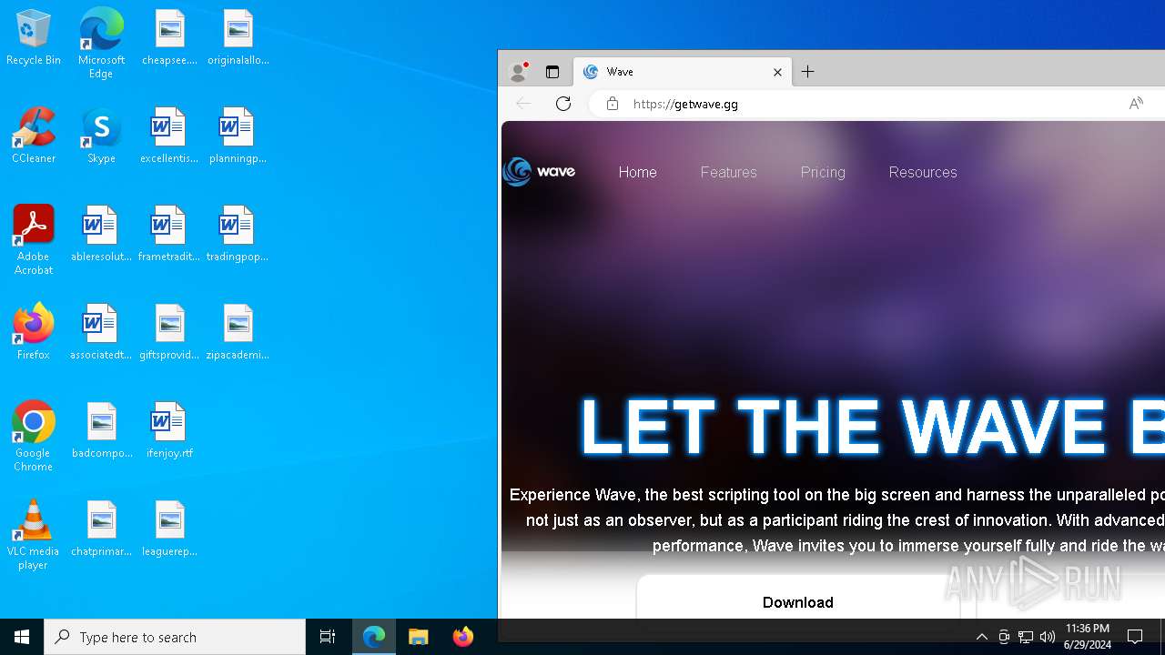This screenshot has width=1165, height=655.
Task: Select the ifenjoy.rtf document
Action: [x=169, y=430]
